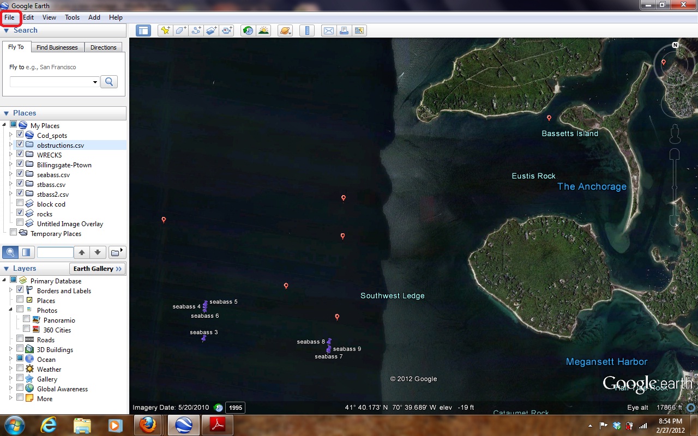Click the add folder icon in Places panel

pos(117,252)
